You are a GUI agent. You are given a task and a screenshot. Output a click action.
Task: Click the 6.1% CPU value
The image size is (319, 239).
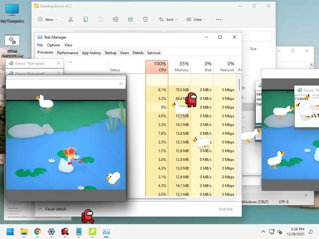coord(162,90)
